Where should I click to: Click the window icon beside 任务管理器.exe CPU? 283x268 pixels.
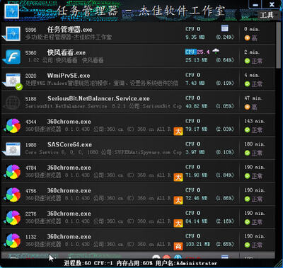tap(225, 28)
